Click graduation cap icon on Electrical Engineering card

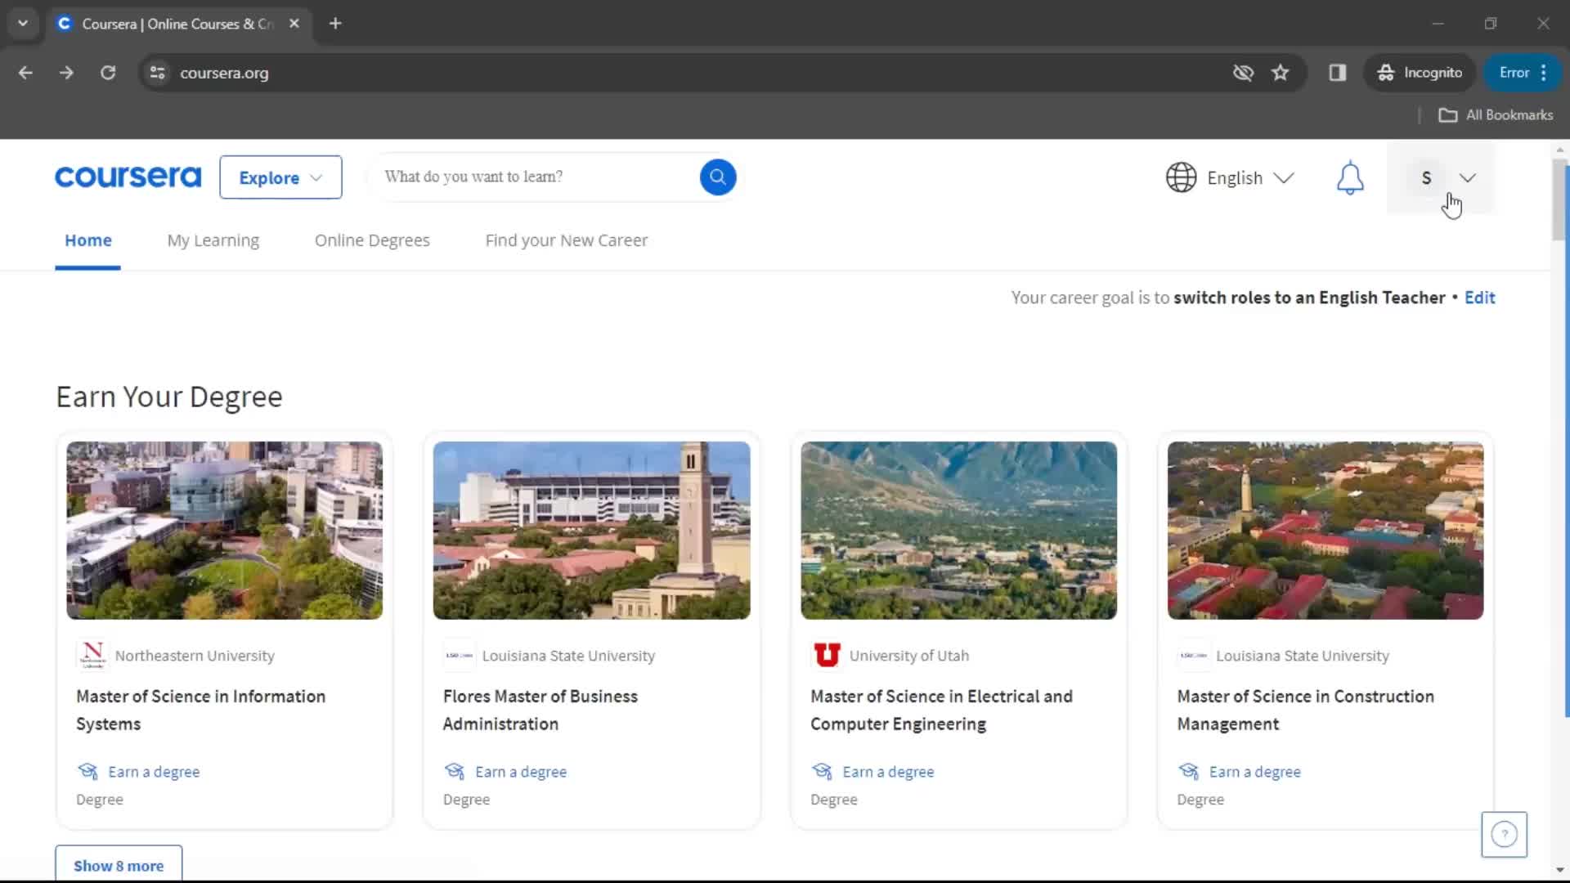point(822,771)
